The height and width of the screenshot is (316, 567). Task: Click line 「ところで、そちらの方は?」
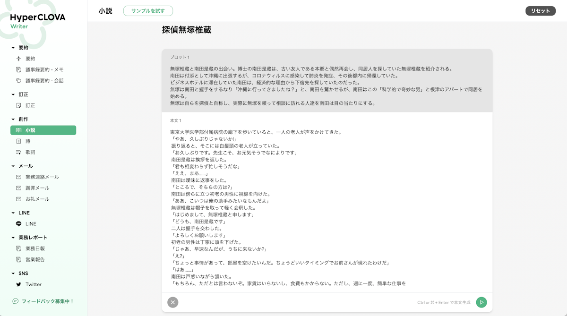pos(203,187)
